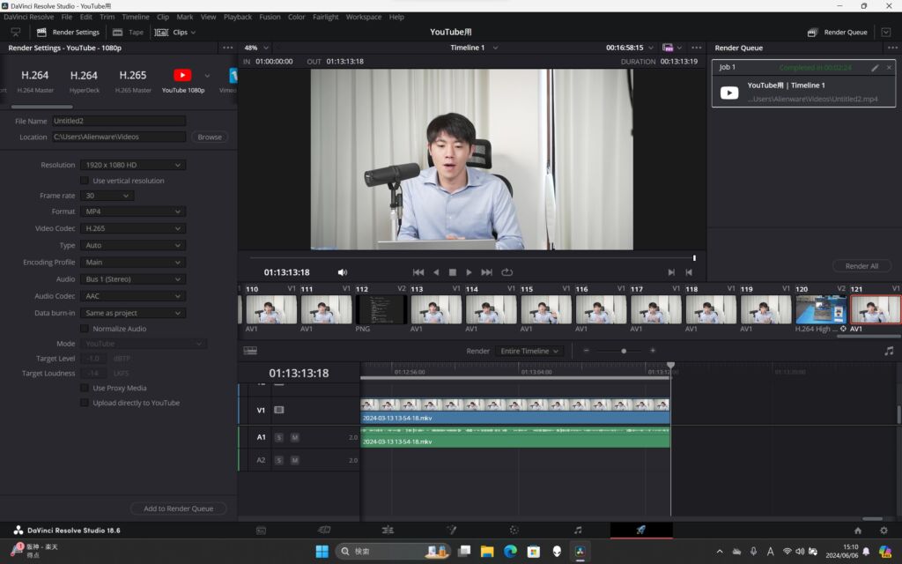Jump to first frame in viewer
The width and height of the screenshot is (902, 564).
pyautogui.click(x=418, y=272)
